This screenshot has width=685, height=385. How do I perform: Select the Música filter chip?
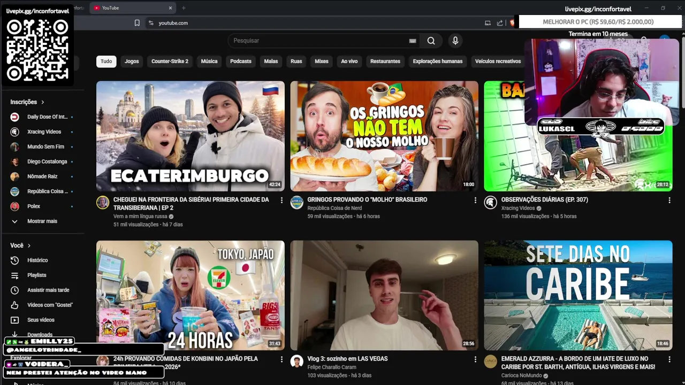click(209, 61)
